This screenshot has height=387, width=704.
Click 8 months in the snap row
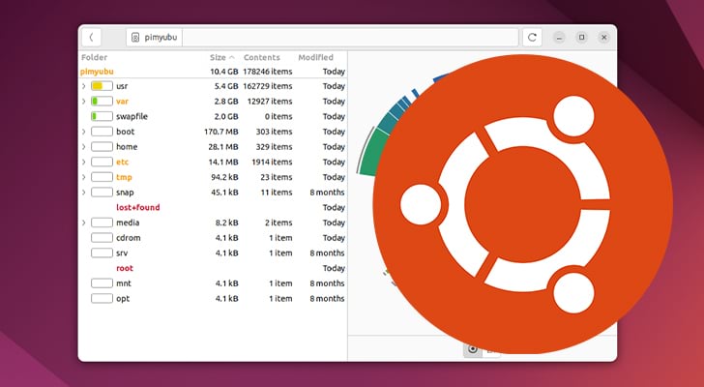click(327, 193)
